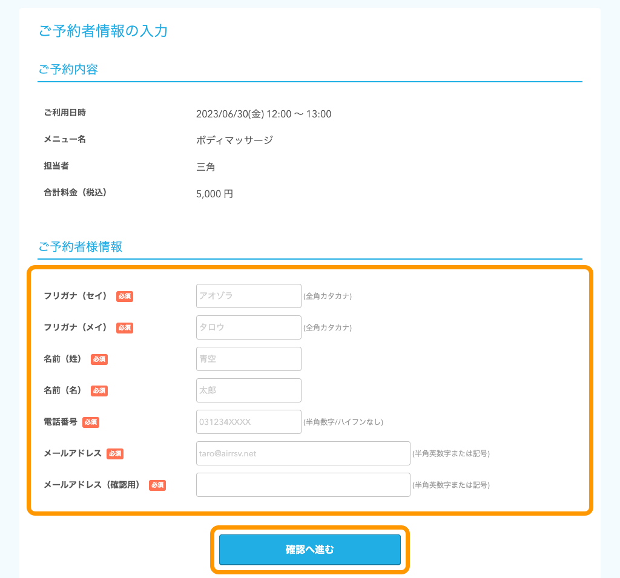Select the price 5,000 円
Viewport: 620px width, 578px height.
[x=215, y=194]
